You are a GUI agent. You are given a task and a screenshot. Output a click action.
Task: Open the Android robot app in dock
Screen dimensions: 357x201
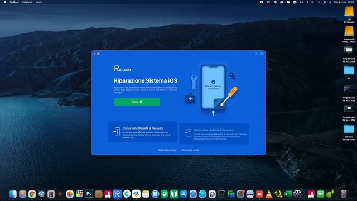(330, 194)
